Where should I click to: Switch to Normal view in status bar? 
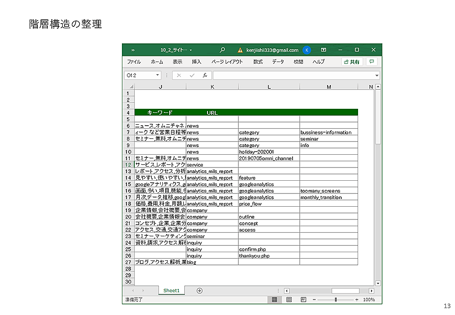274,300
